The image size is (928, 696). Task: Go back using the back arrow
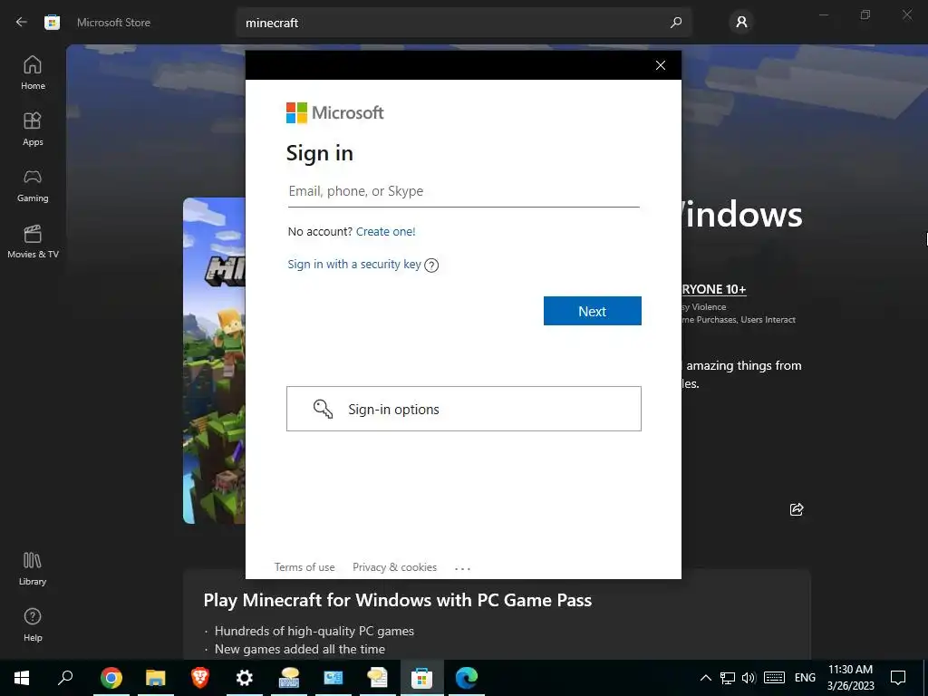point(22,23)
